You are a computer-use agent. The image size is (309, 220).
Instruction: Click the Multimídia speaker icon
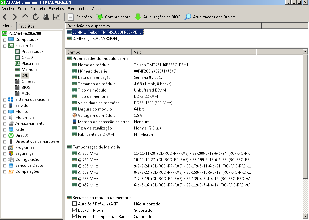pyautogui.click(x=11, y=117)
